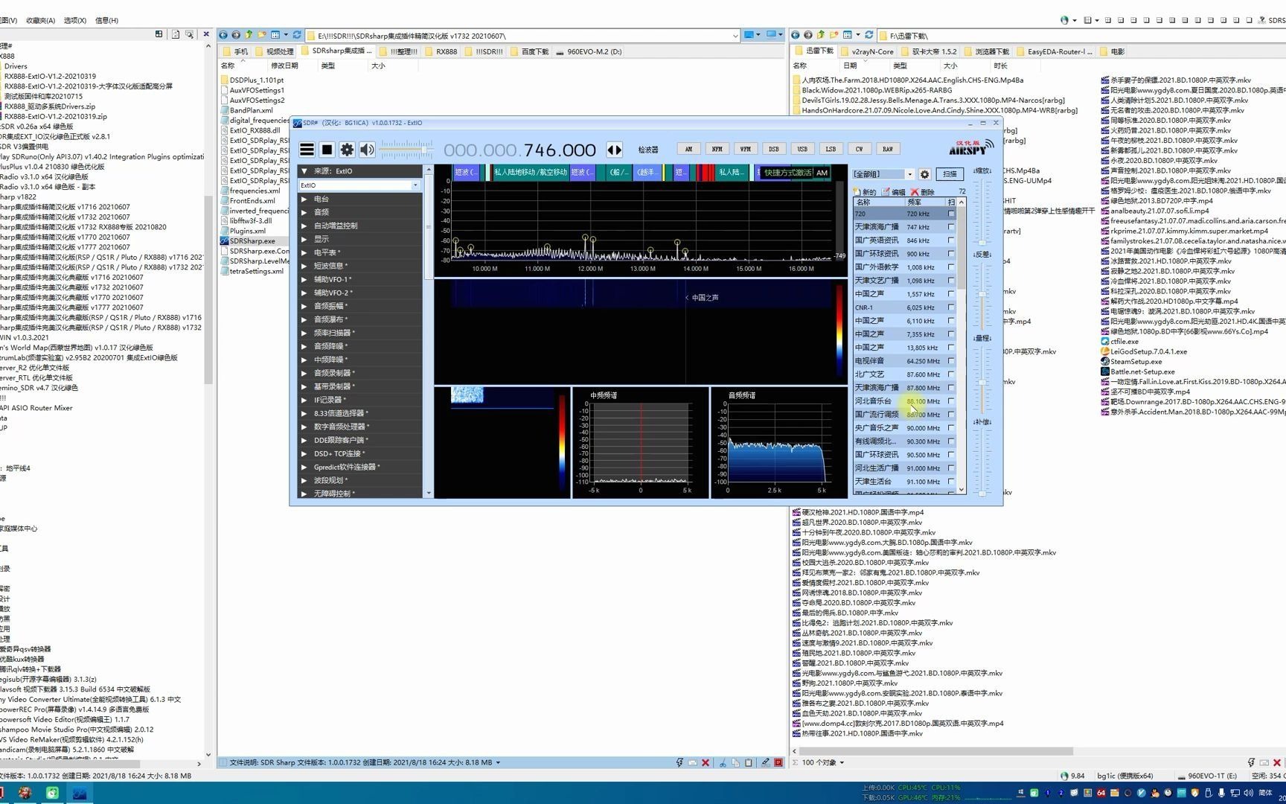This screenshot has height=804, width=1286.
Task: Check scan box for 天津滨海广播 747 kHz
Action: [x=951, y=227]
